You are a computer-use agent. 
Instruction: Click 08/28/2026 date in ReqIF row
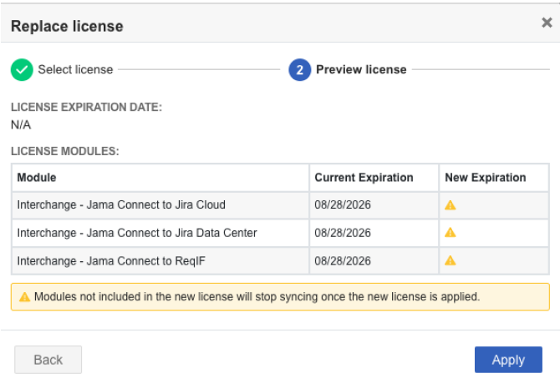click(x=343, y=261)
